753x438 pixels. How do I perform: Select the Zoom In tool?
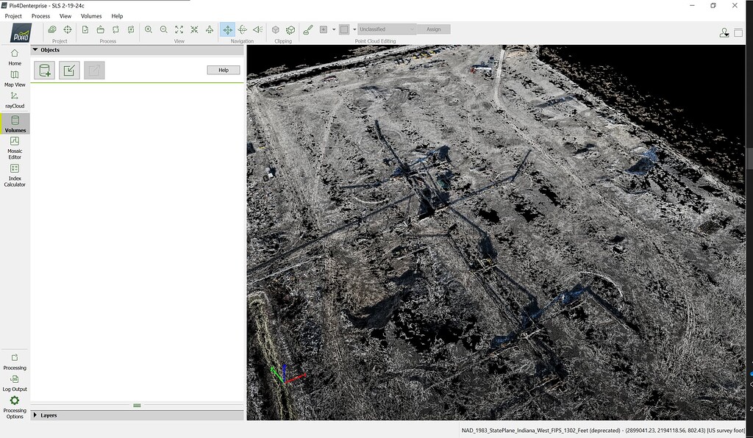coord(149,29)
